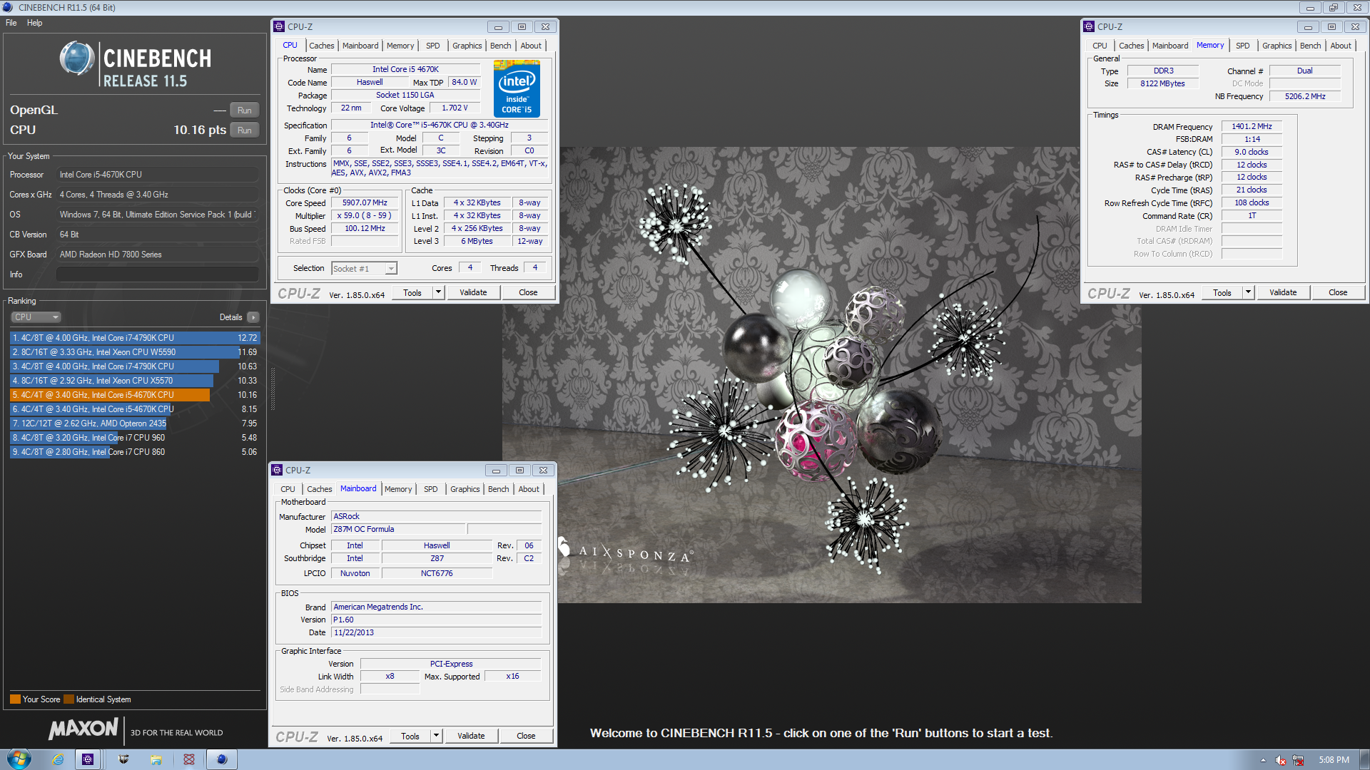
Task: Click the Intel Core i5 logo badge
Action: tap(517, 89)
